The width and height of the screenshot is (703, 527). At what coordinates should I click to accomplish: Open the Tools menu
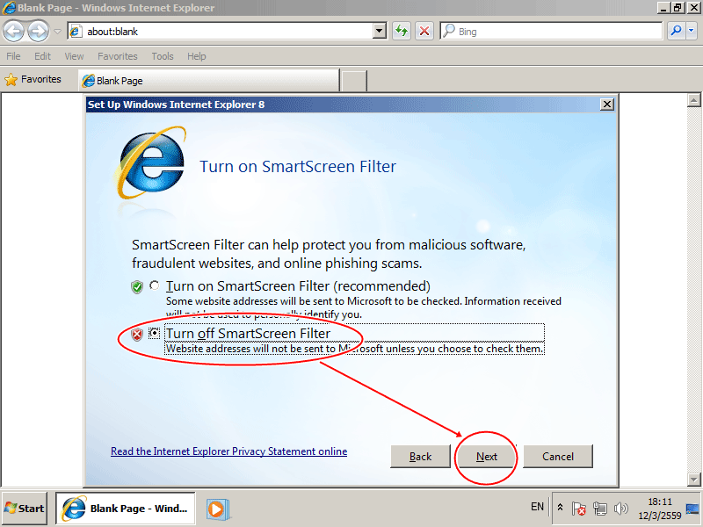(x=163, y=56)
